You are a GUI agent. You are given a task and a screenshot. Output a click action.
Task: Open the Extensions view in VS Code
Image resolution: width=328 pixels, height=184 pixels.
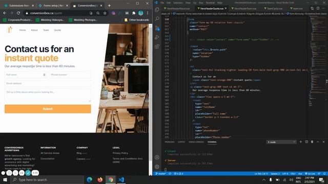pyautogui.click(x=157, y=47)
